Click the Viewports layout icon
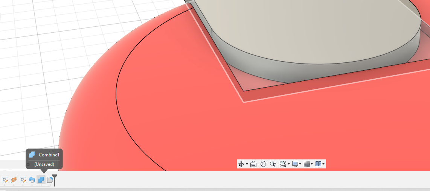Screen dimensions: 430x191 tap(318, 164)
